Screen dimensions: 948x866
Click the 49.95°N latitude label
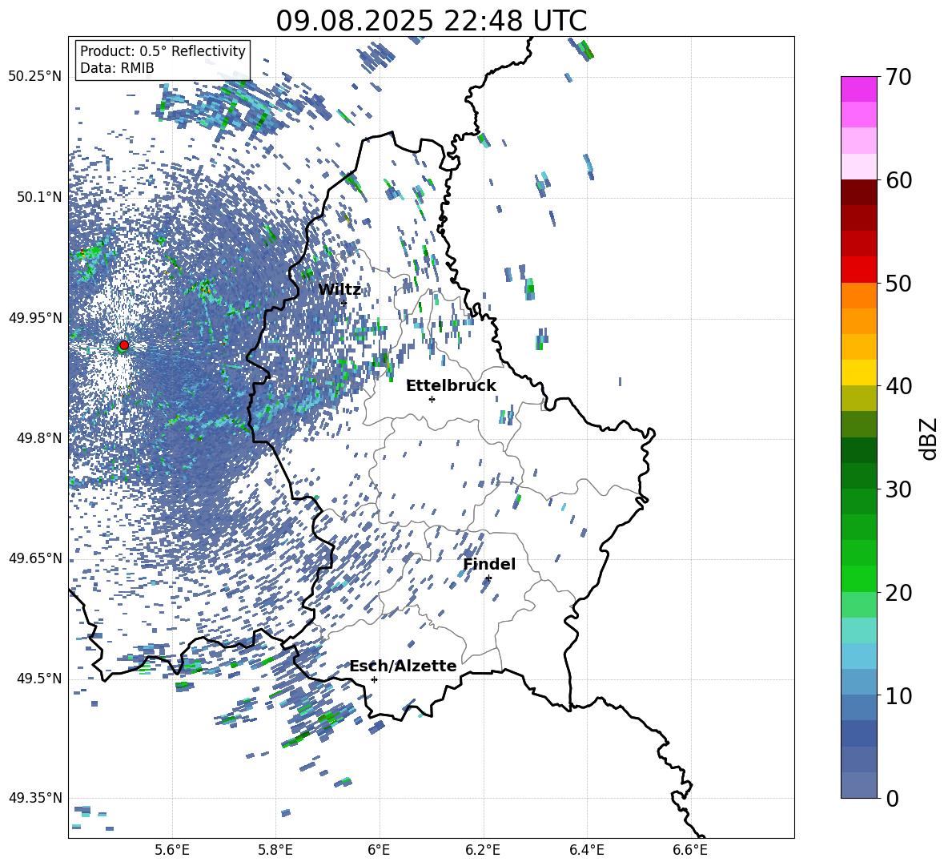tap(35, 318)
